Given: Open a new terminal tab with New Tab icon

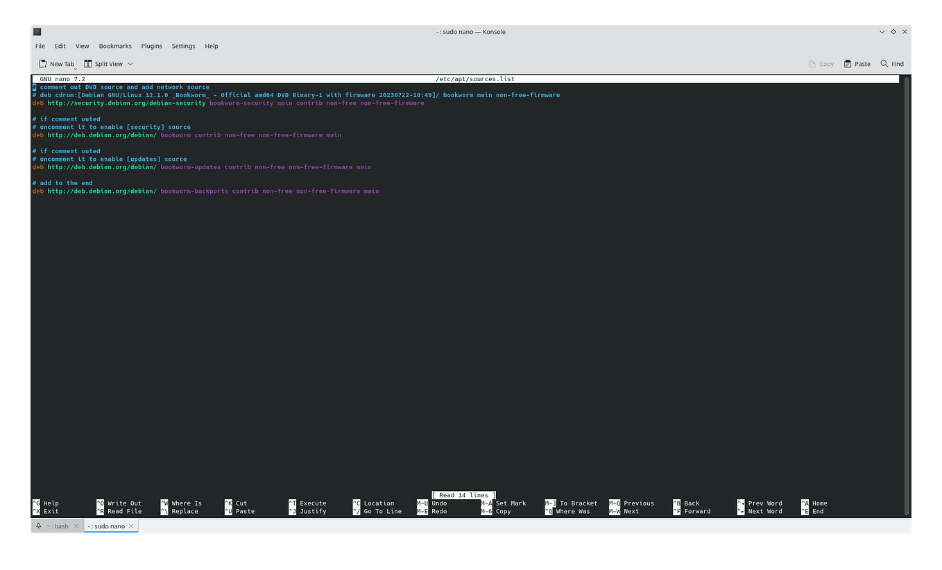Looking at the screenshot, I should pos(42,63).
